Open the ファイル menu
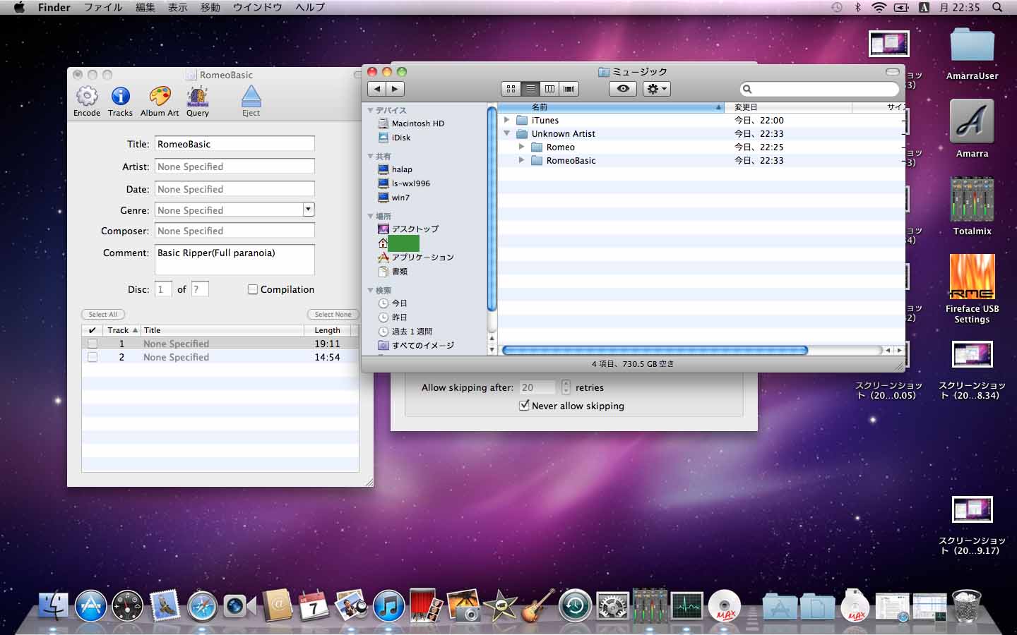This screenshot has width=1017, height=635. coord(103,7)
